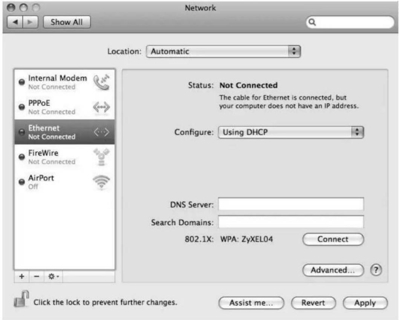Click the Ethernet cable status description text
The width and height of the screenshot is (399, 320).
tap(289, 102)
